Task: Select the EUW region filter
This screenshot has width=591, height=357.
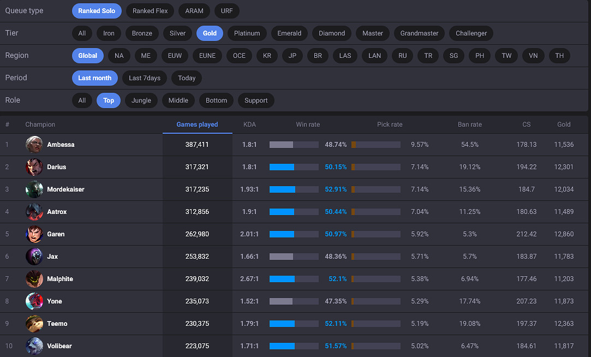Action: click(175, 56)
